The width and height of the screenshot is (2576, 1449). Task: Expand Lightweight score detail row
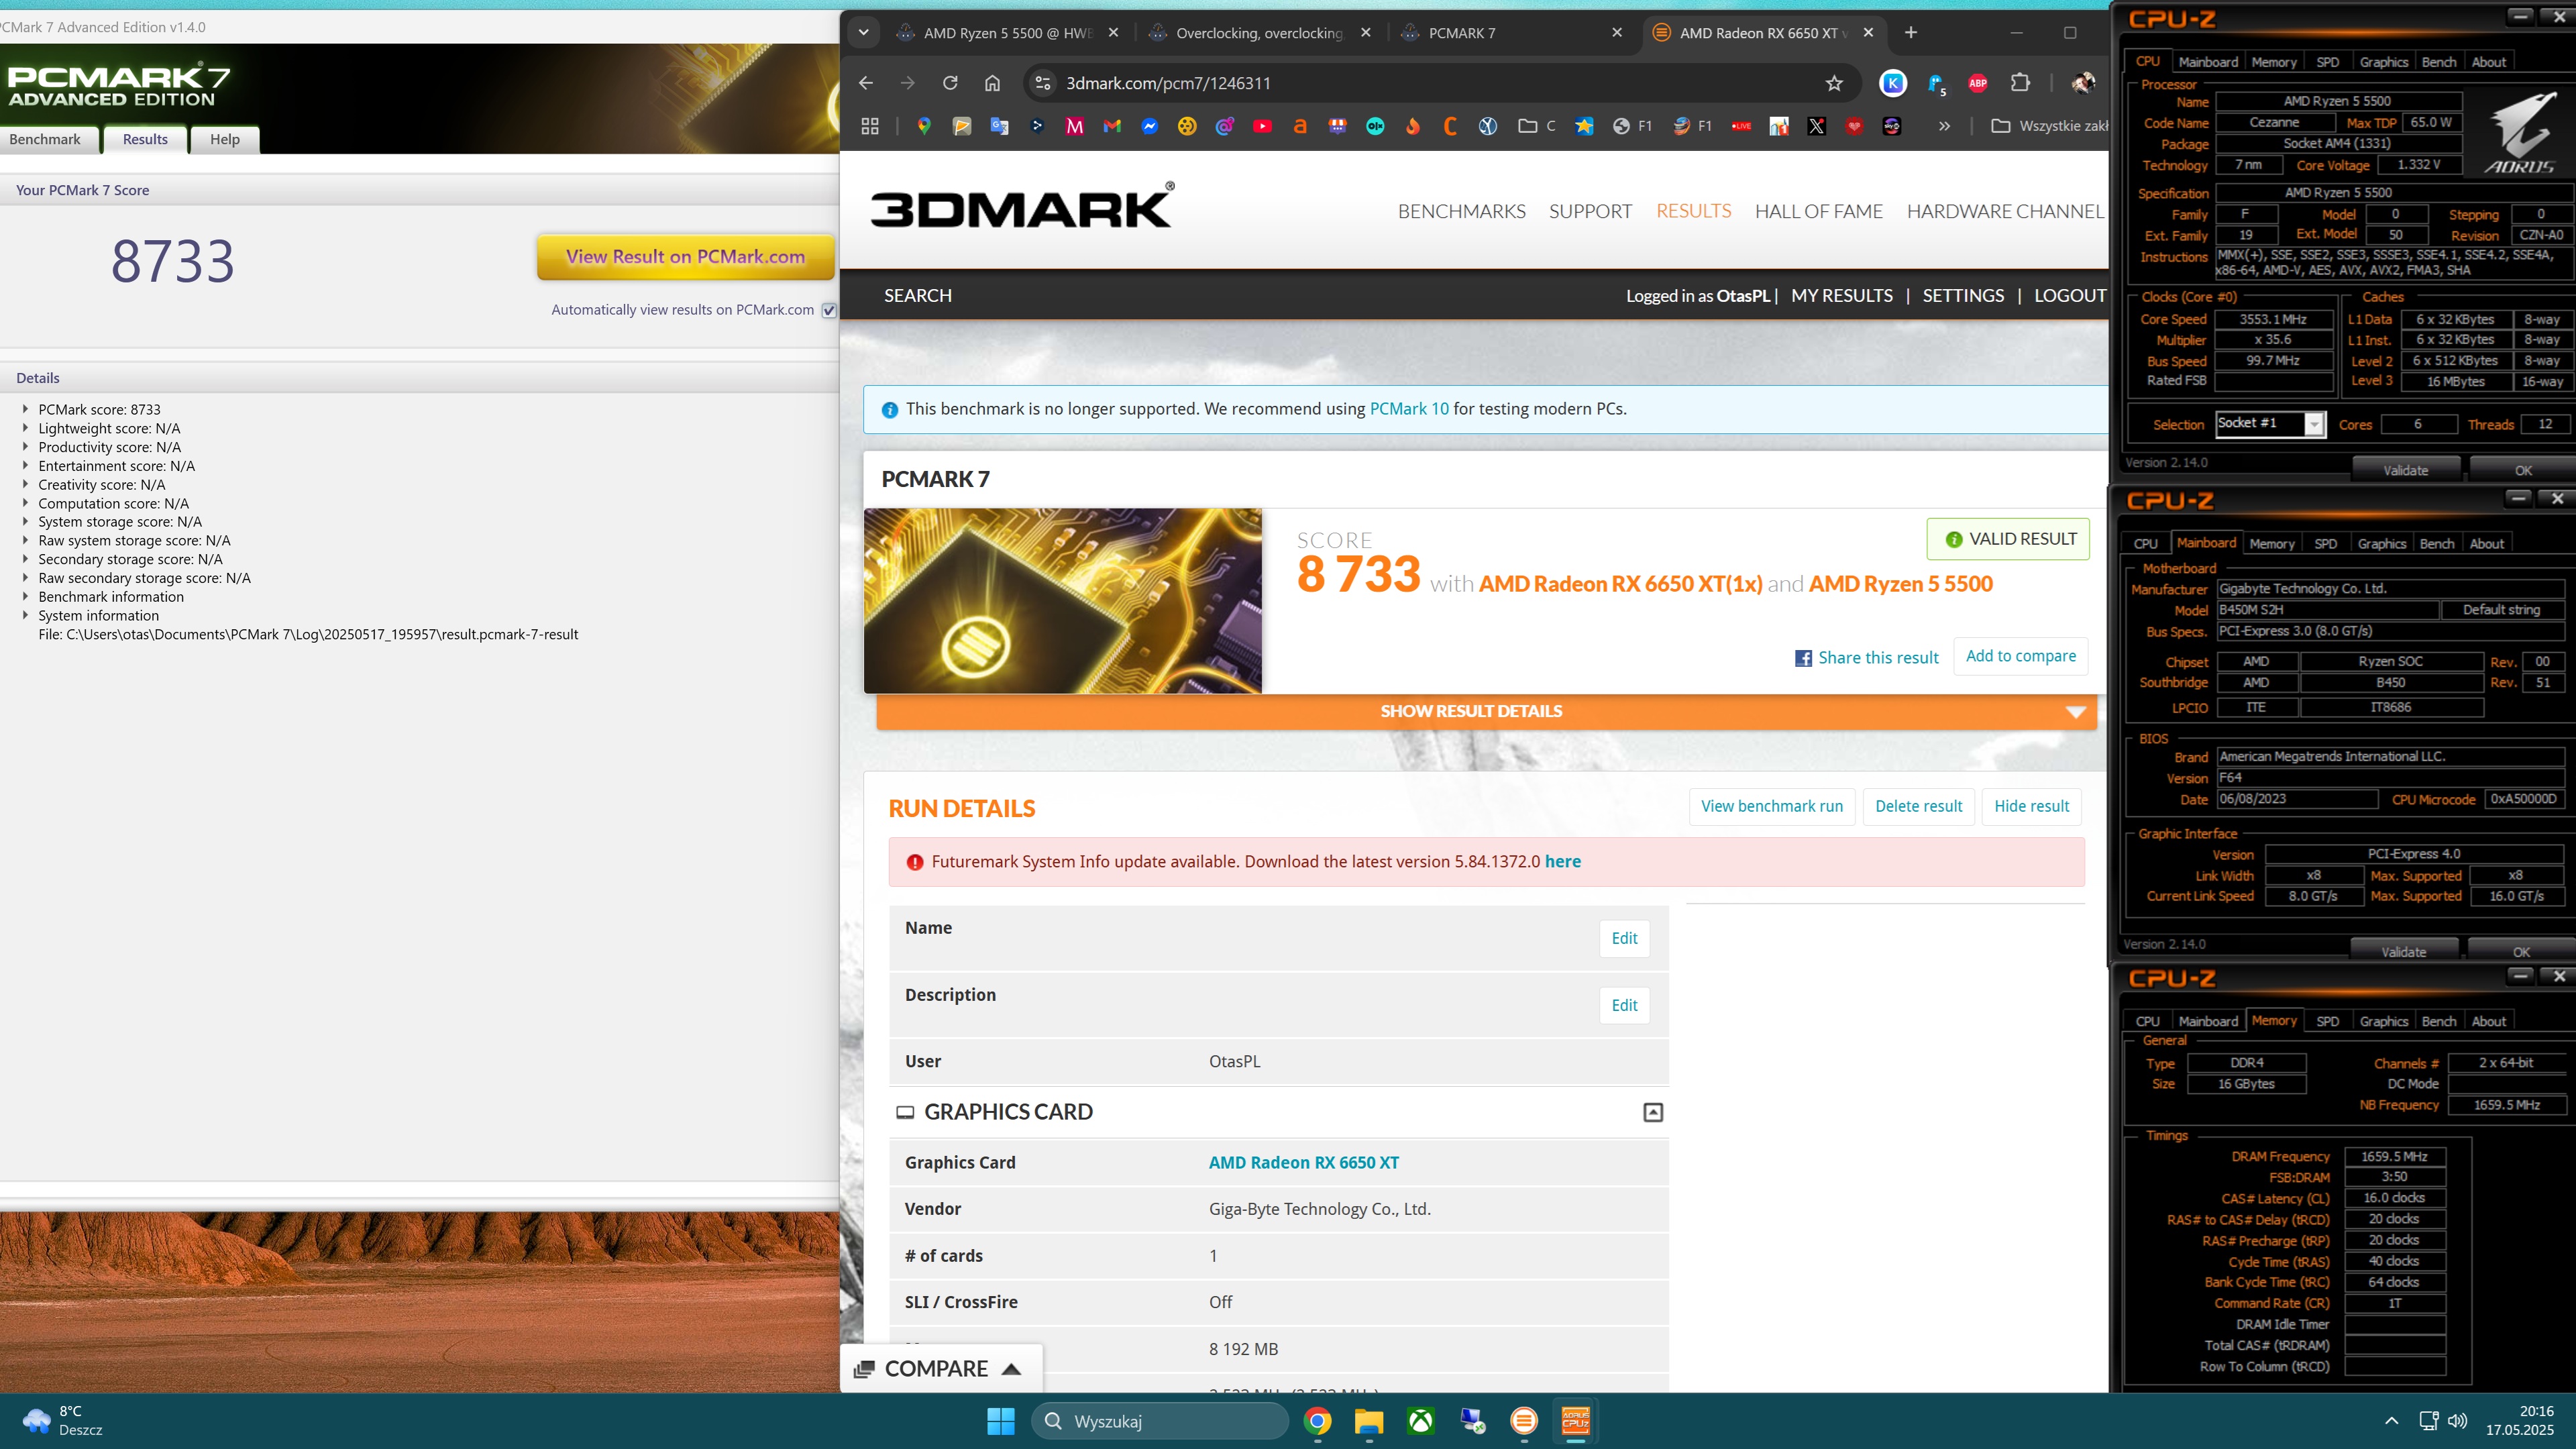[x=25, y=428]
